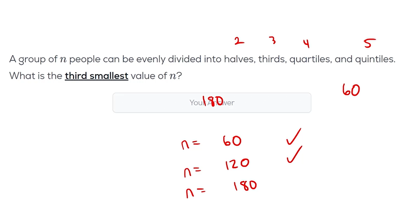This screenshot has width=401, height=210.
Task: Click the handwritten red 2 above halves
Action: click(x=239, y=41)
